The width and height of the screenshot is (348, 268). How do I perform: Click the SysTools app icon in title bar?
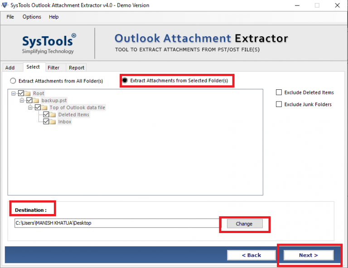point(5,5)
